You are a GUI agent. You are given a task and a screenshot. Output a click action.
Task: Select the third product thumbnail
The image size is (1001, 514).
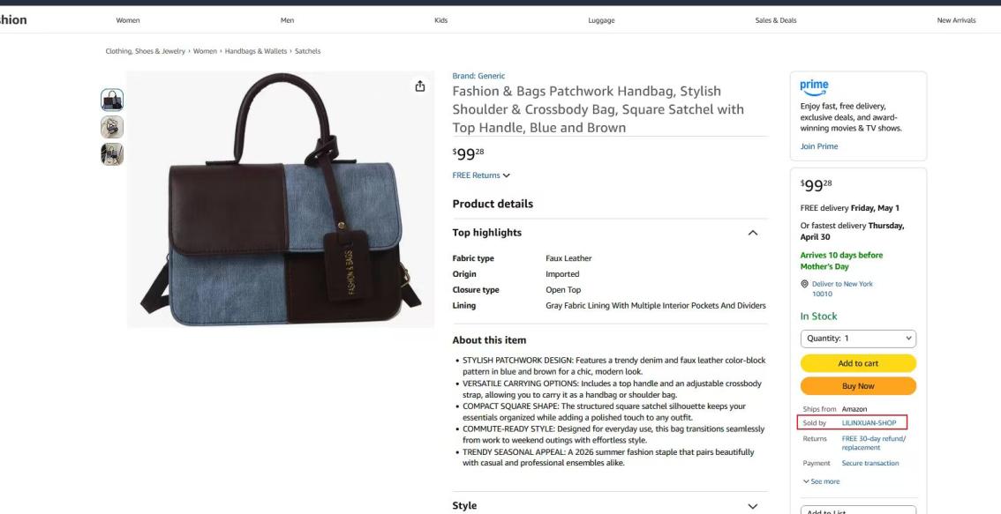112,153
